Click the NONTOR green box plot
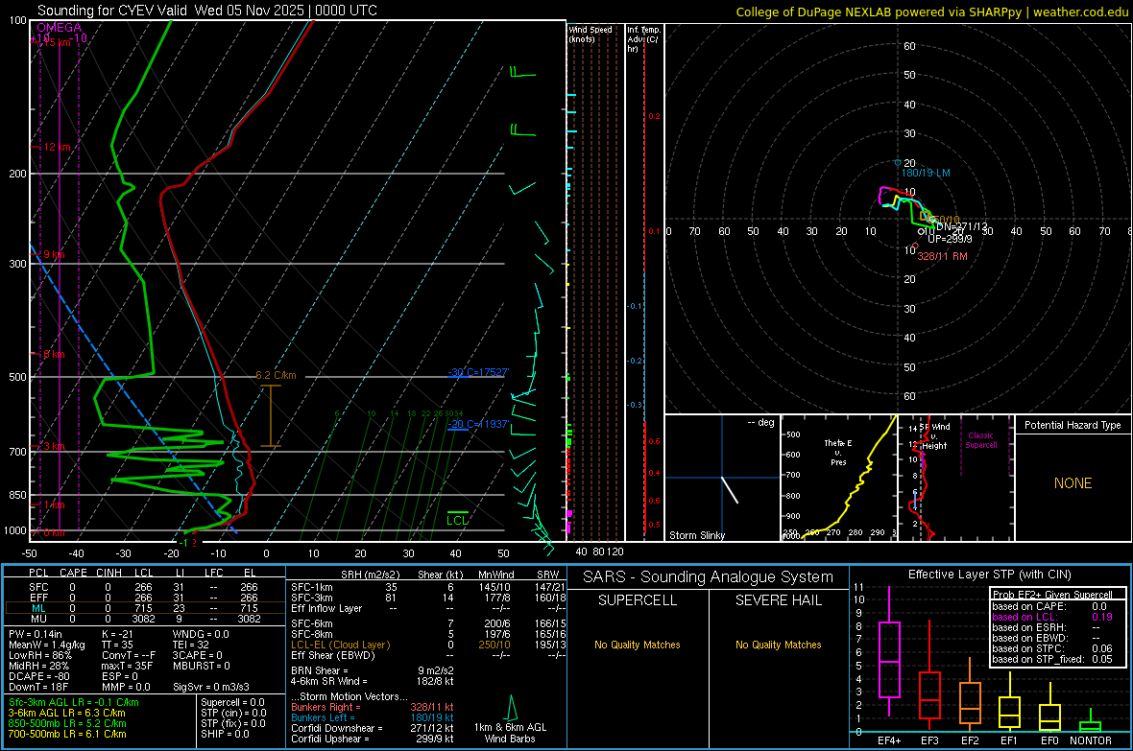 (1090, 726)
